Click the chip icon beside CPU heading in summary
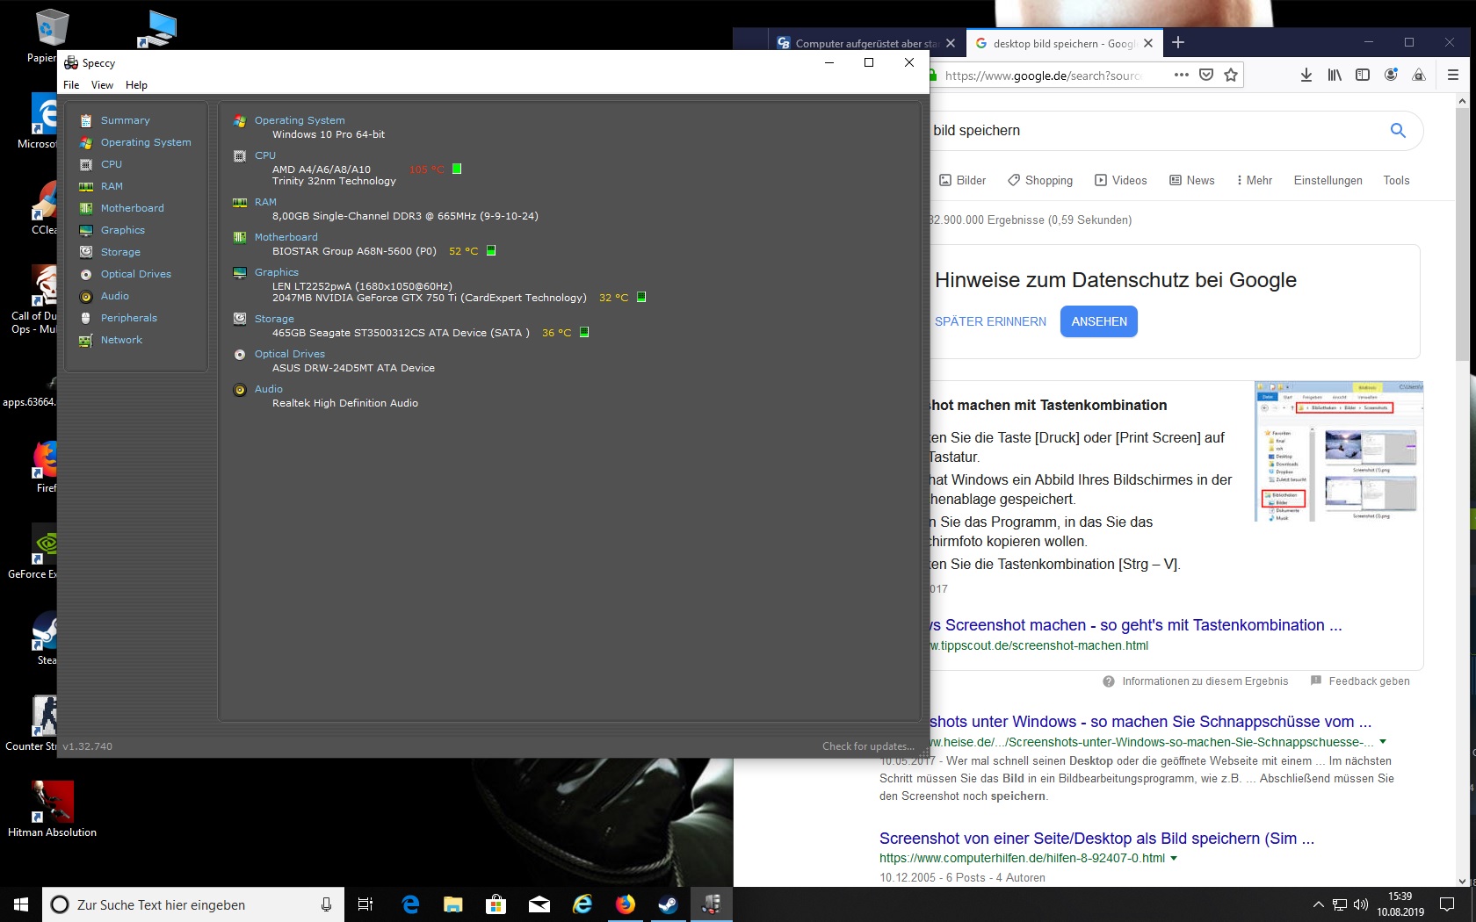The height and width of the screenshot is (922, 1476). coord(240,156)
